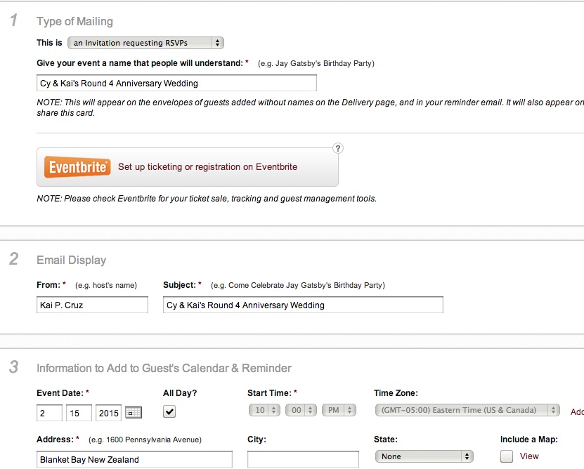
Task: Click the empty City field
Action: pos(303,459)
